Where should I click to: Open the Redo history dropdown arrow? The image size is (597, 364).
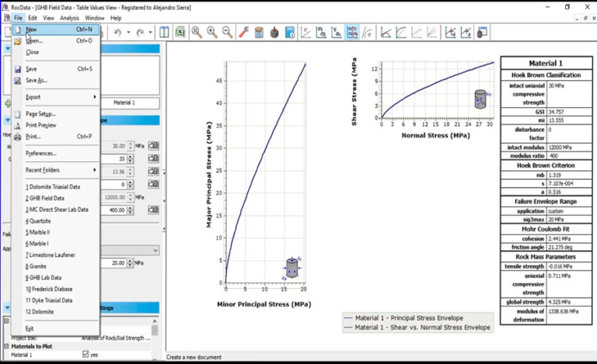pos(150,33)
